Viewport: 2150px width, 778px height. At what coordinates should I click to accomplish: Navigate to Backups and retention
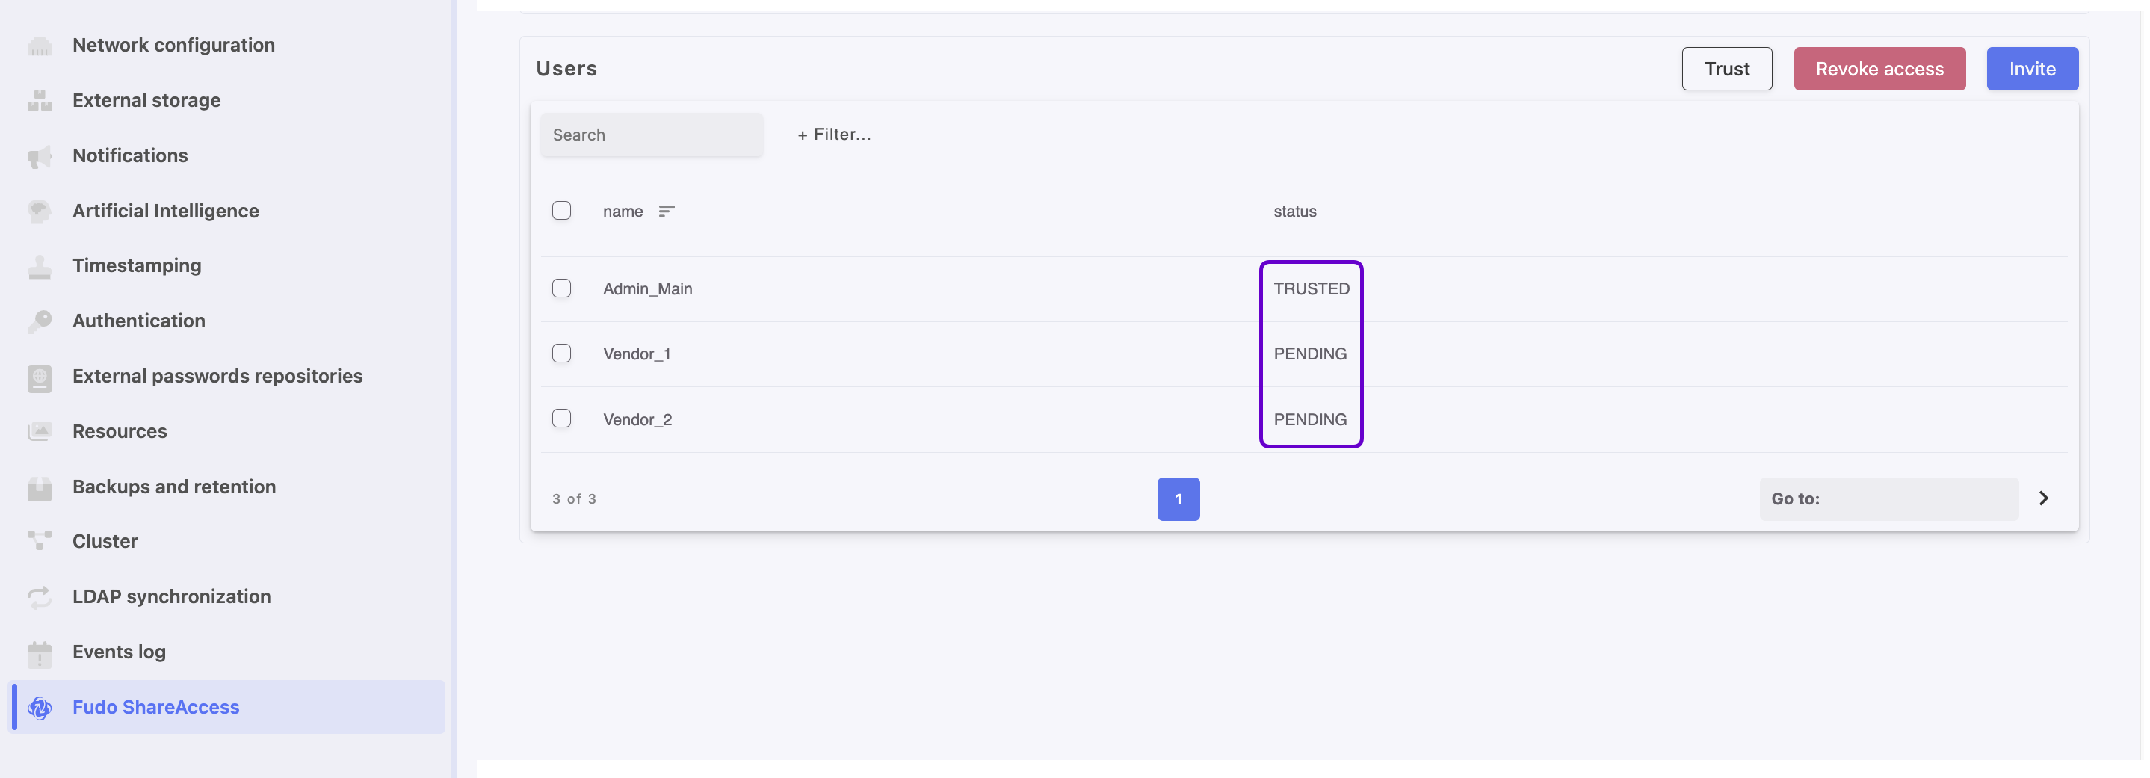(x=173, y=486)
